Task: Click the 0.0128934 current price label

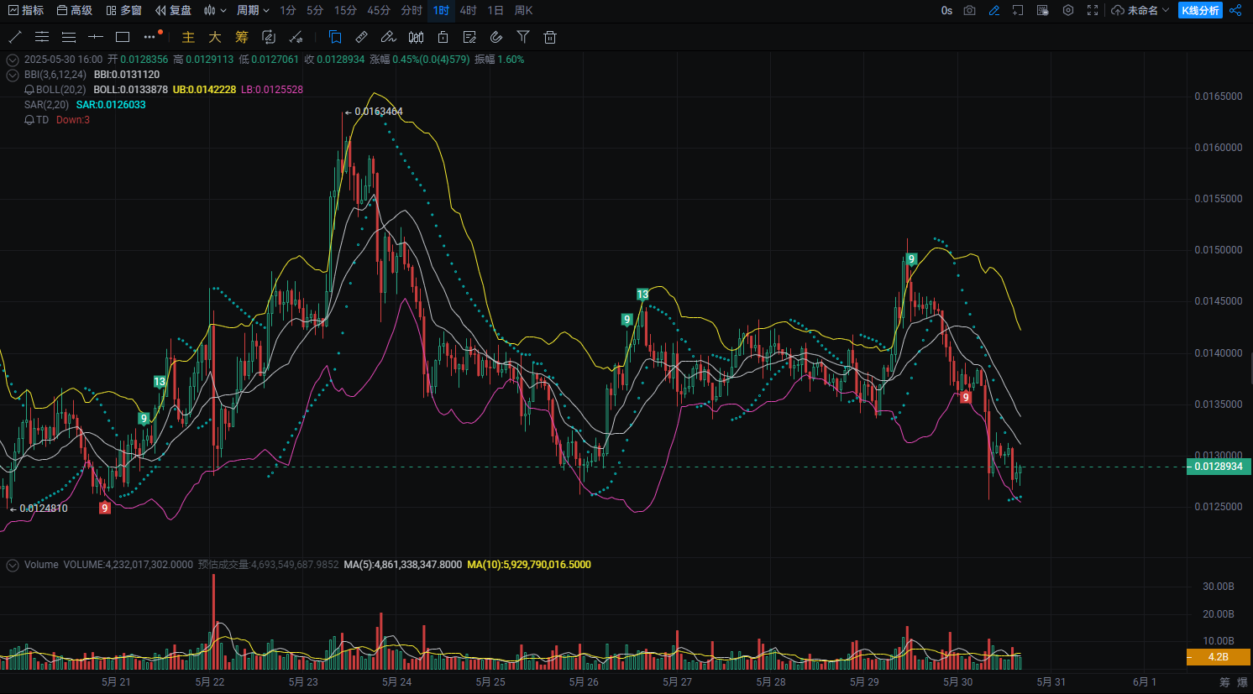Action: [1219, 467]
